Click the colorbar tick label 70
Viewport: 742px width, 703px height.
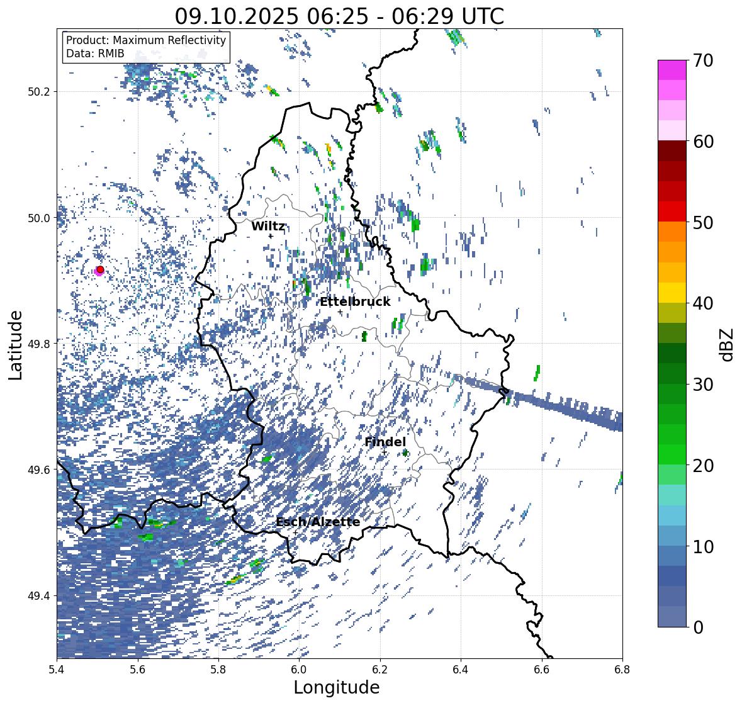click(x=703, y=60)
